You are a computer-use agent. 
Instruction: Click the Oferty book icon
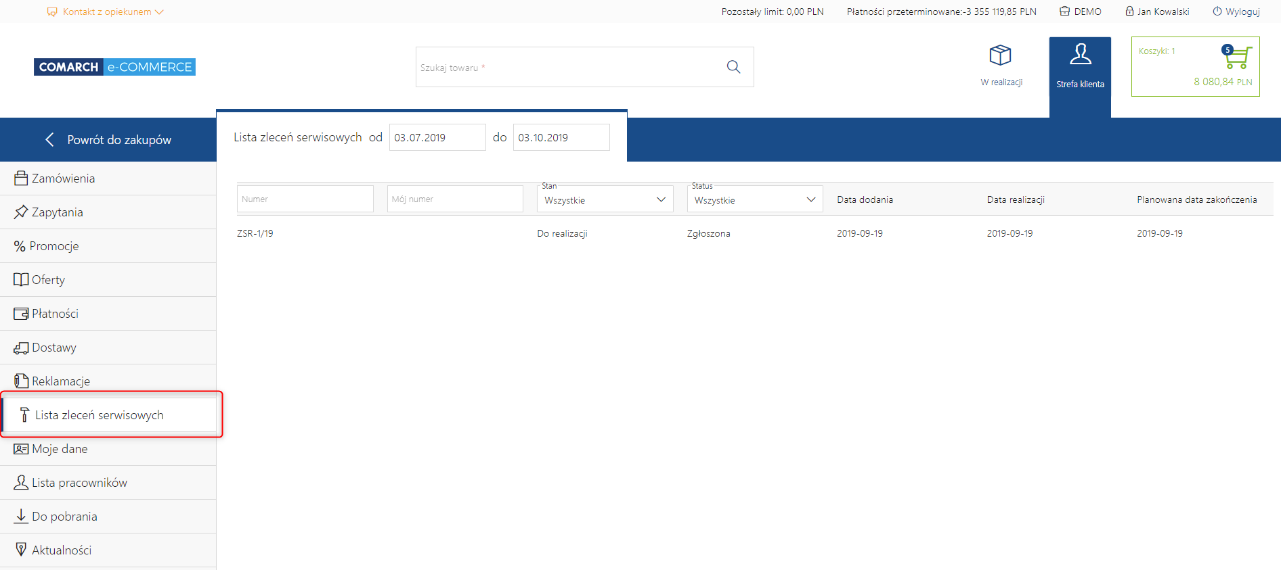tap(21, 280)
